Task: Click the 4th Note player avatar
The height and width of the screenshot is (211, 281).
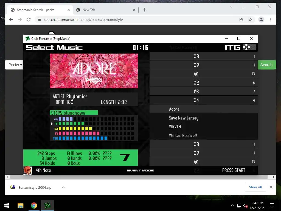Action: 28,170
